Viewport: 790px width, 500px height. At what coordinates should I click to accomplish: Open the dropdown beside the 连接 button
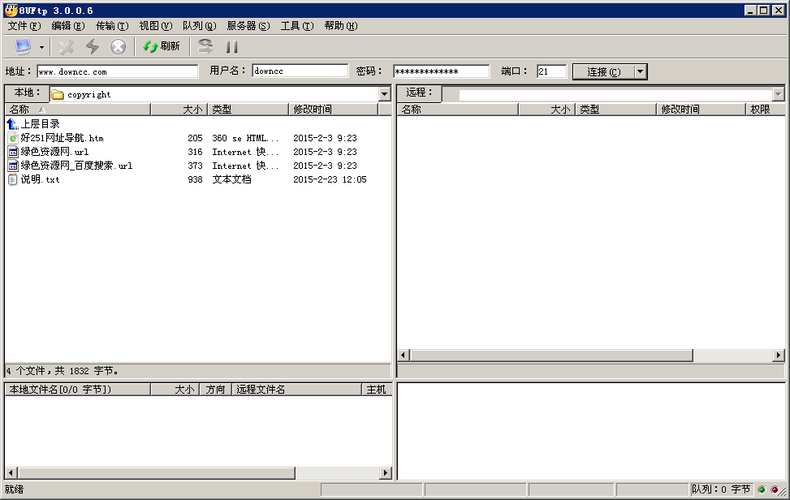pyautogui.click(x=638, y=71)
